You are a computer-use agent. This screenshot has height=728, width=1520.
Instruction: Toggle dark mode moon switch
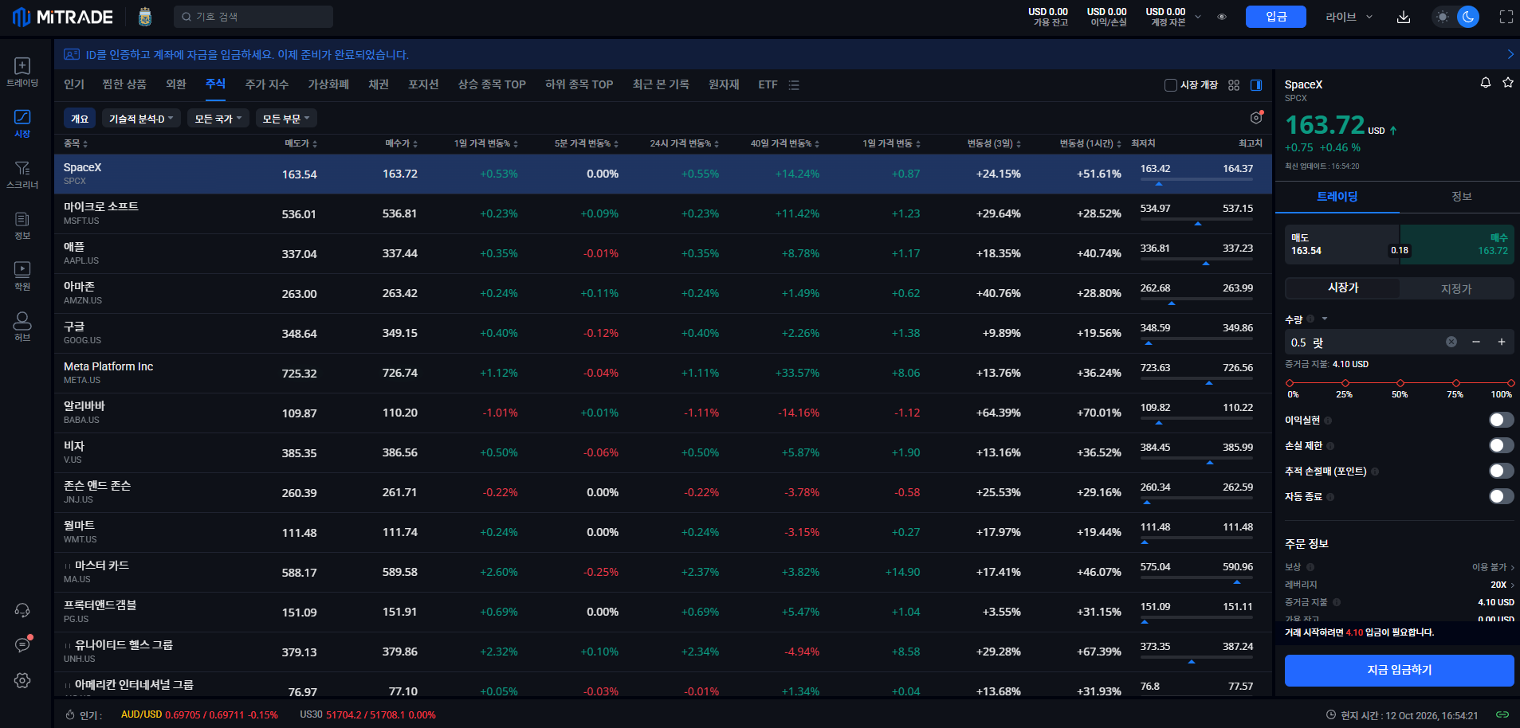pyautogui.click(x=1468, y=17)
